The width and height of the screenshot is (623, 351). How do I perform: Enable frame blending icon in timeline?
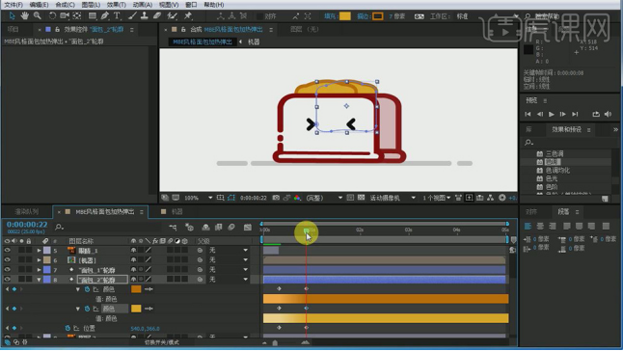[219, 228]
